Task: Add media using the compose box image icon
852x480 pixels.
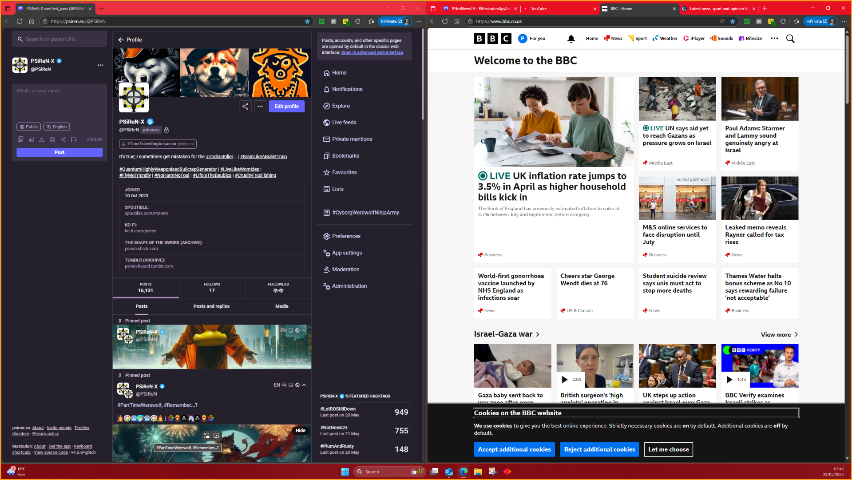Action: 20,139
